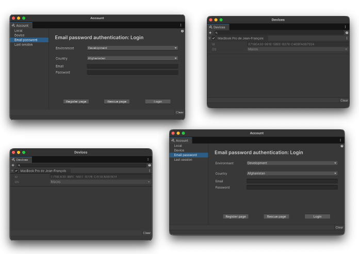Open OS Macos dropdown in lower-left Devices window
This screenshot has height=254, width=359.
tap(100, 182)
